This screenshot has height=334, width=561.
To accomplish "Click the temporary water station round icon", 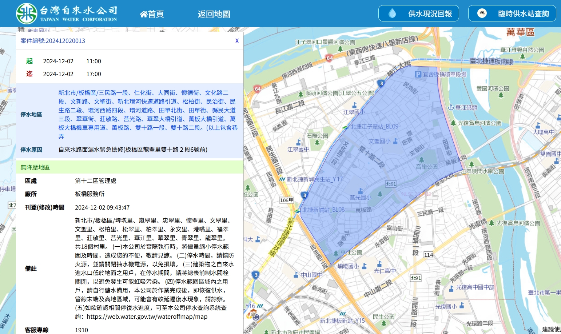I will point(482,13).
